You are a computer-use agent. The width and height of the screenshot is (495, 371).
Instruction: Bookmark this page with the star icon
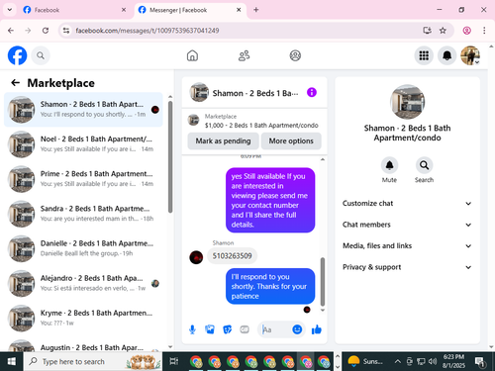pos(443,31)
